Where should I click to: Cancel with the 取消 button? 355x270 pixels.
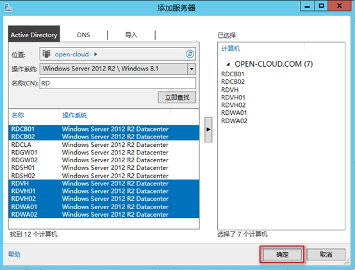tap(326, 255)
